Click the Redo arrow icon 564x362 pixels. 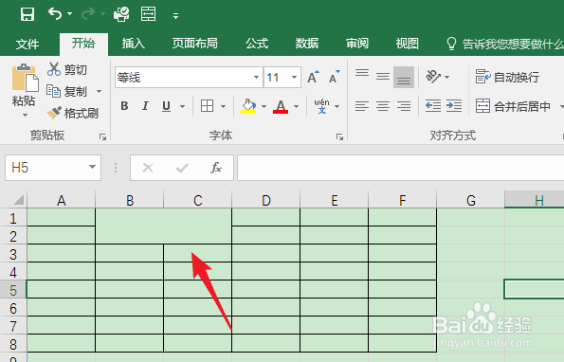tap(88, 14)
